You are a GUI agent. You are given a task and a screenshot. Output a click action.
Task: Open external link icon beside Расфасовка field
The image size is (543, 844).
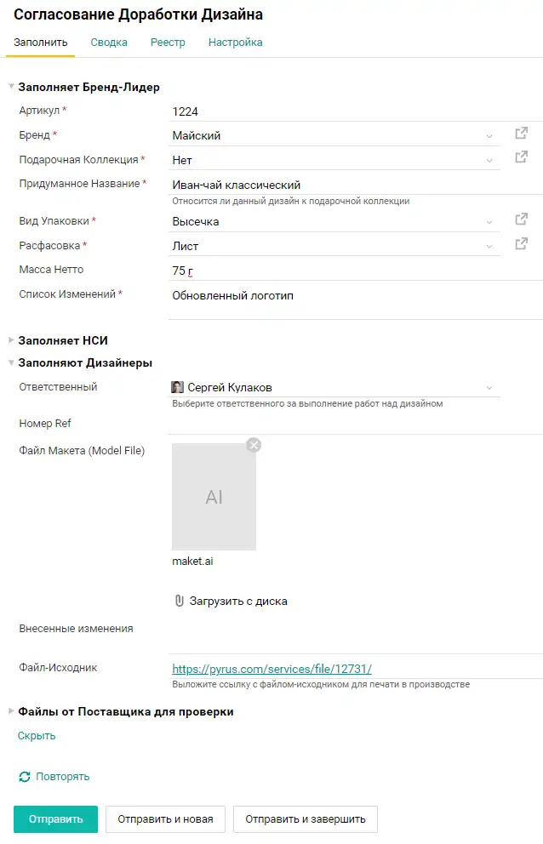521,244
